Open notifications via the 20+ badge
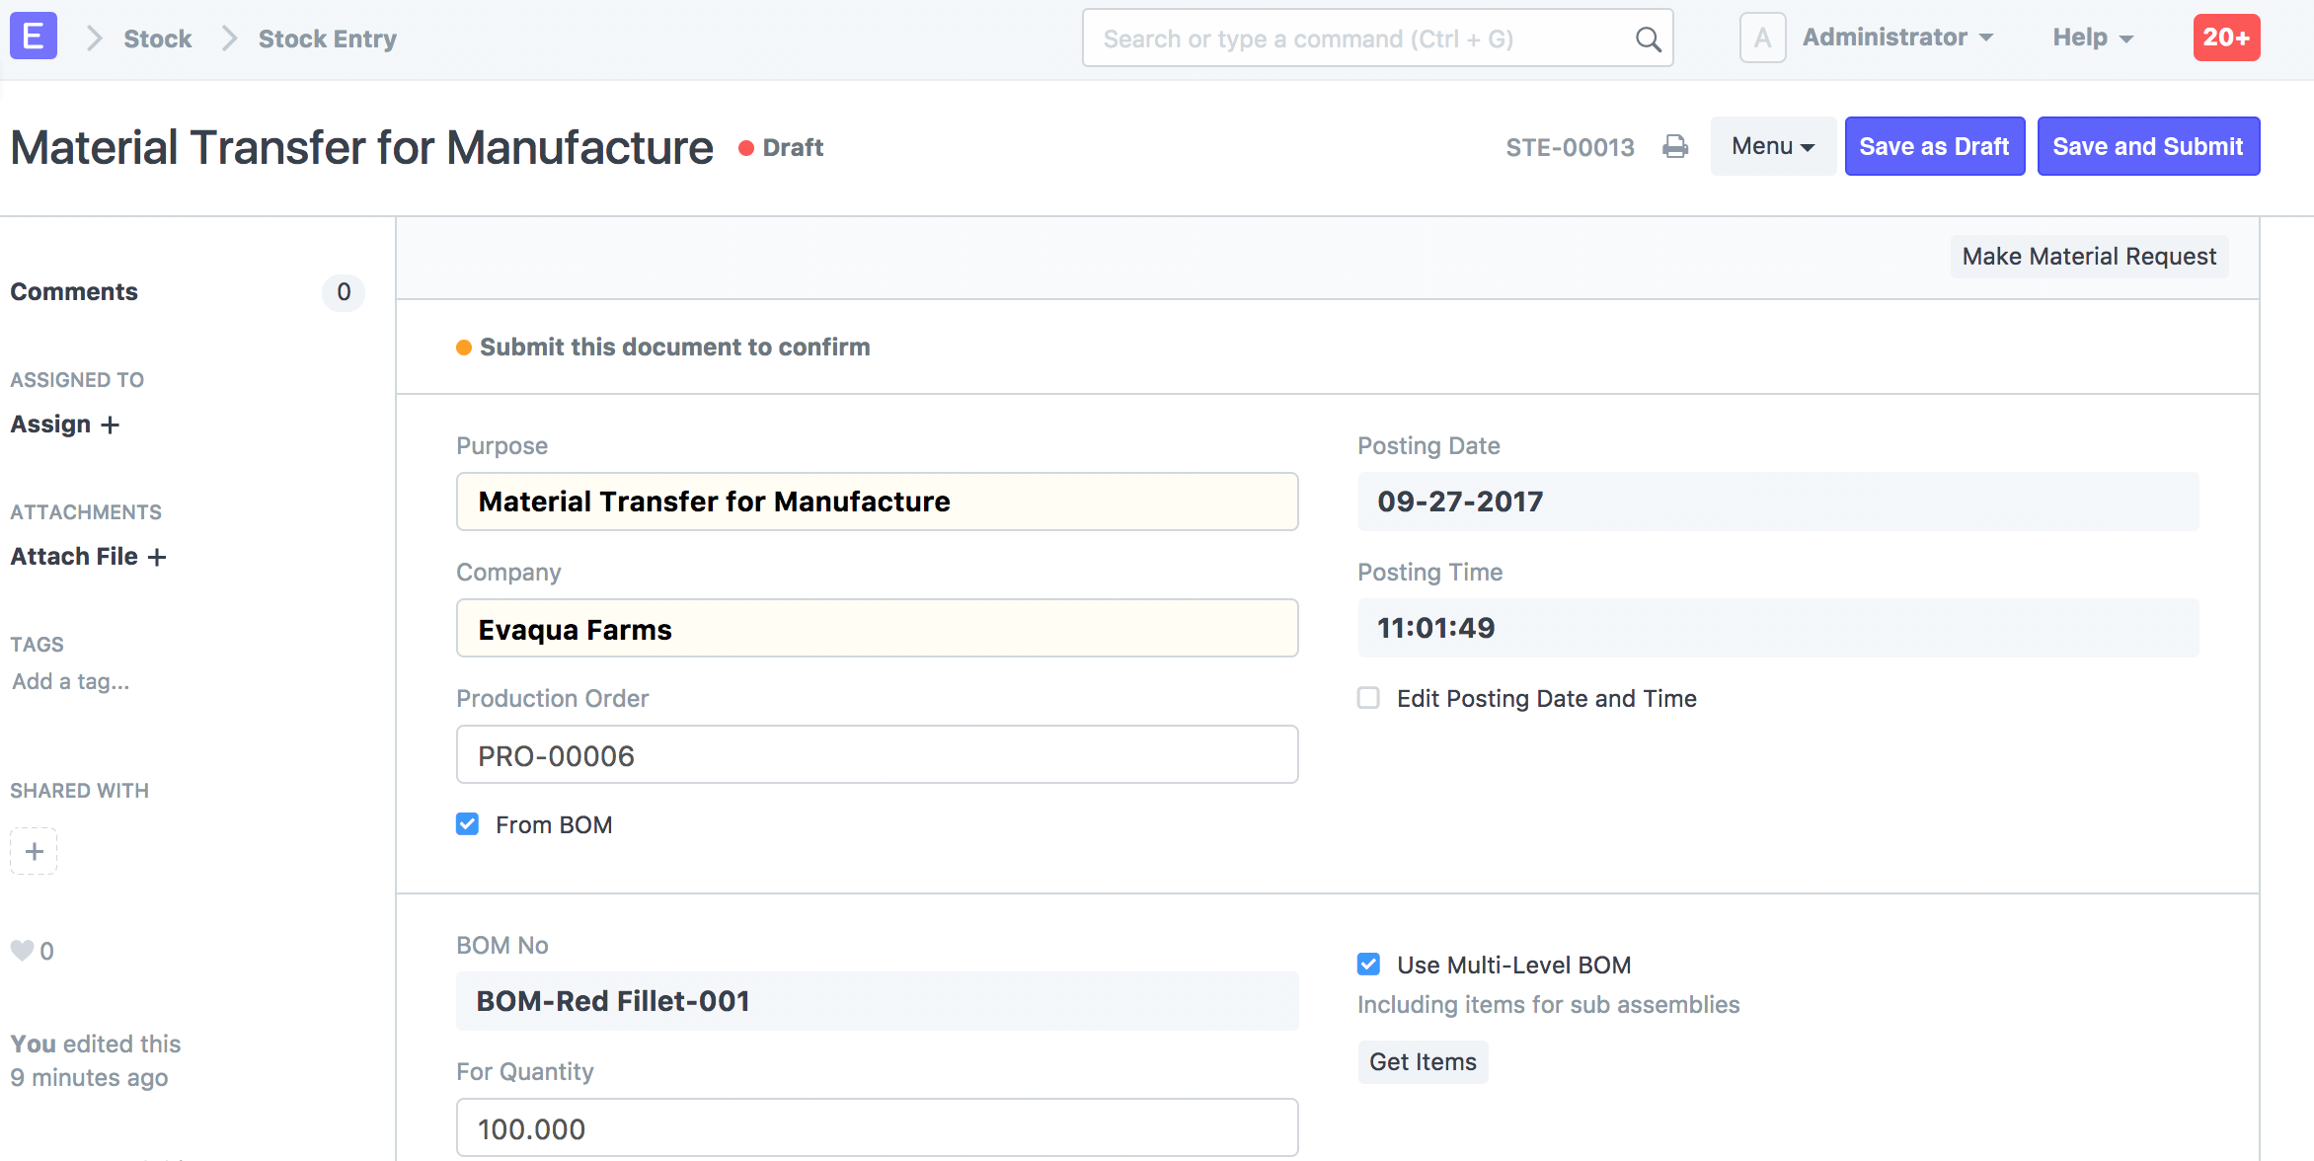The image size is (2314, 1161). [x=2226, y=37]
